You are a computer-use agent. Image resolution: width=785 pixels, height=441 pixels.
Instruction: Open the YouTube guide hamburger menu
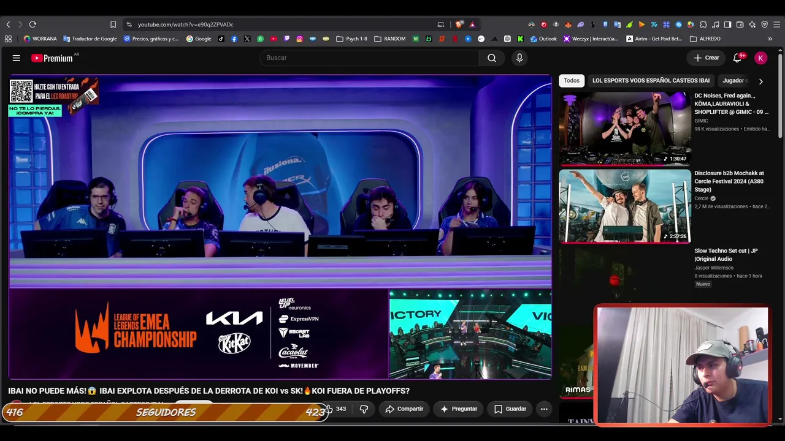pyautogui.click(x=17, y=58)
